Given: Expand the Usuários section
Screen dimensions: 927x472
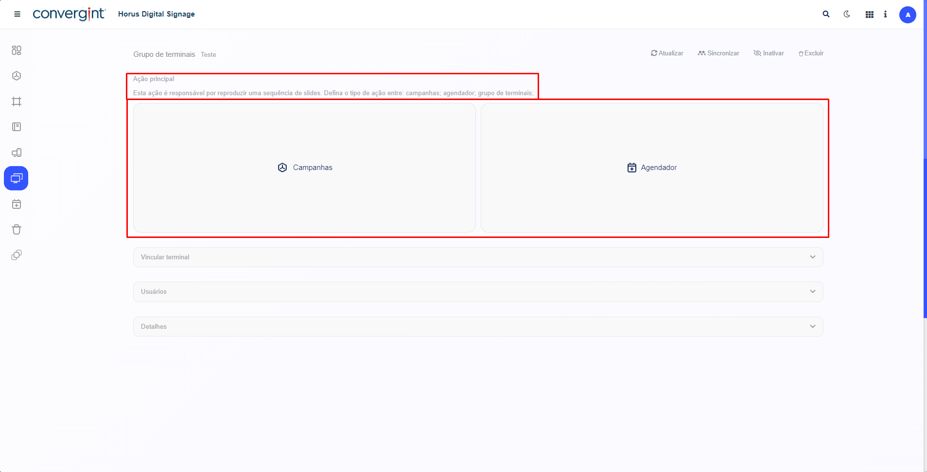Looking at the screenshot, I should point(478,292).
